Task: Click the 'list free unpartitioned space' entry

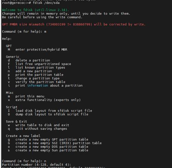Action: [x=43, y=64]
